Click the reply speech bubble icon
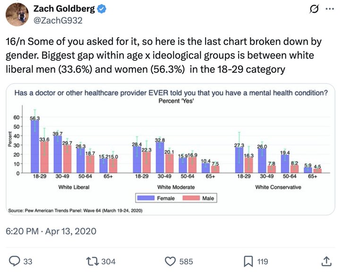Screen dimensions: 343x277 tap(15, 261)
